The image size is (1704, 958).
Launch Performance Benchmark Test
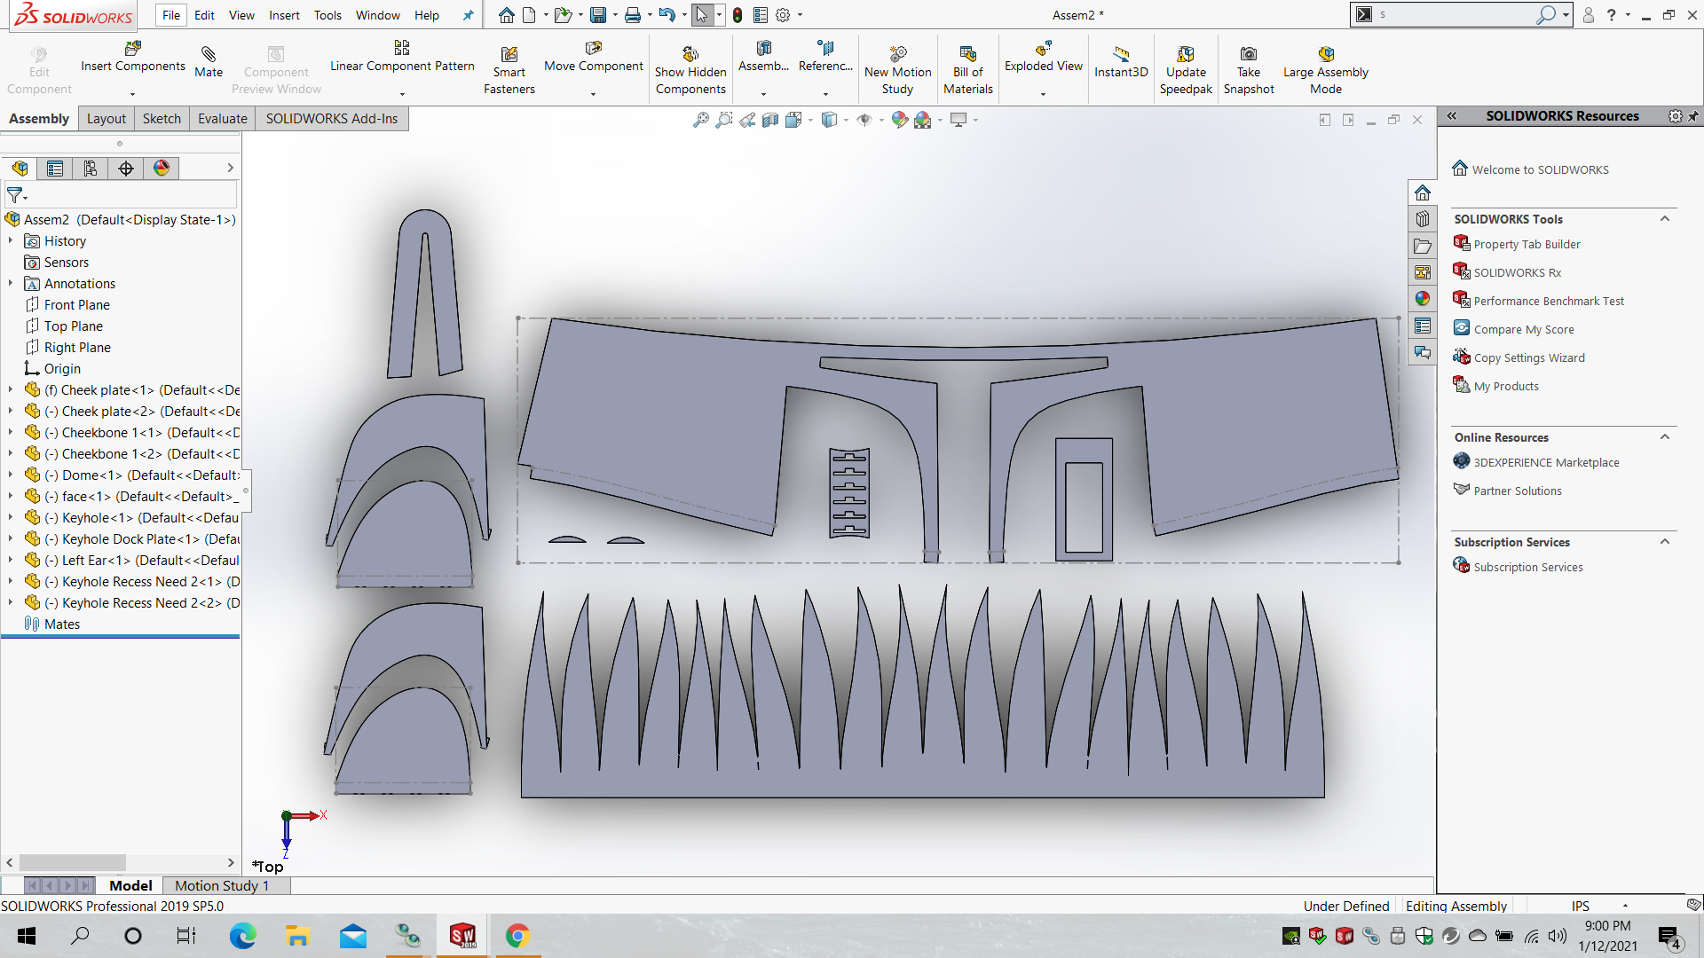coord(1549,302)
